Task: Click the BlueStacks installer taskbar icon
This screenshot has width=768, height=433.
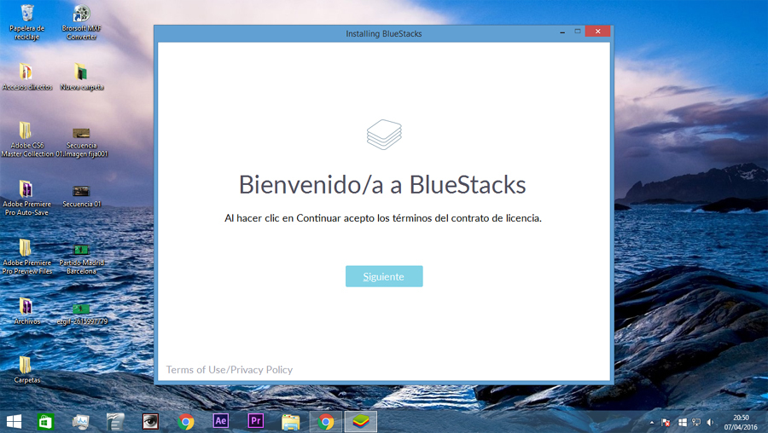Action: pyautogui.click(x=360, y=421)
